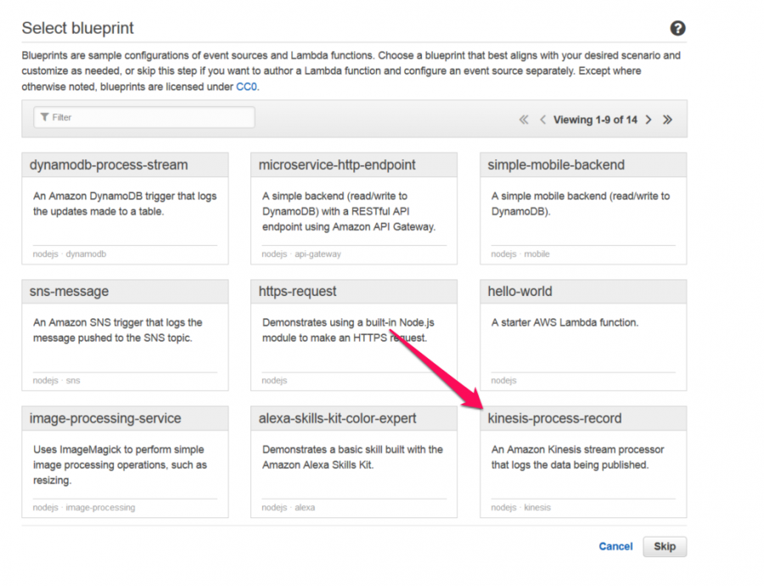Open the image-processing-service blueprint
The height and width of the screenshot is (586, 764).
pos(126,462)
